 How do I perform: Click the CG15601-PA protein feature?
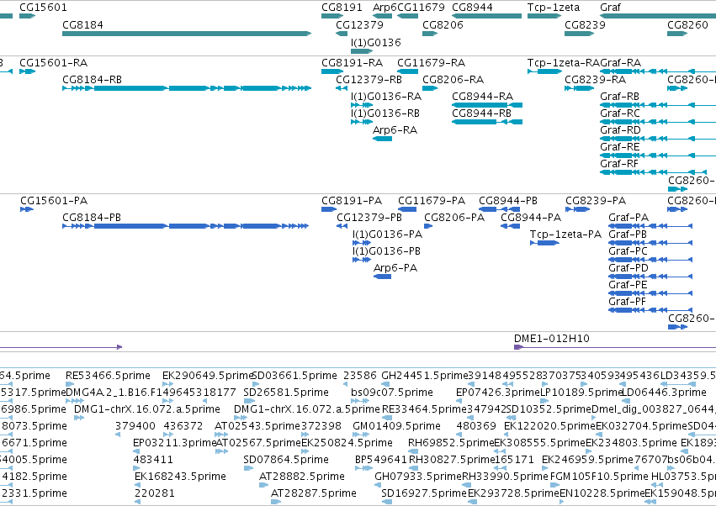point(27,209)
